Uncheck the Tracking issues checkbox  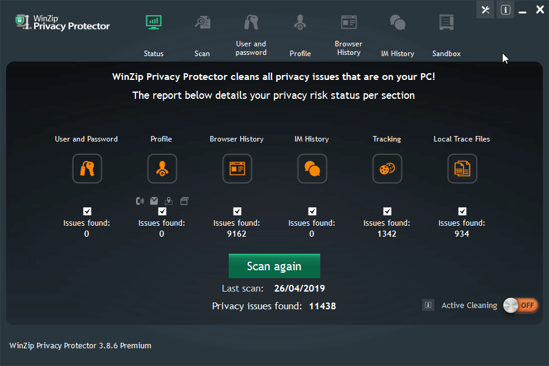point(387,212)
